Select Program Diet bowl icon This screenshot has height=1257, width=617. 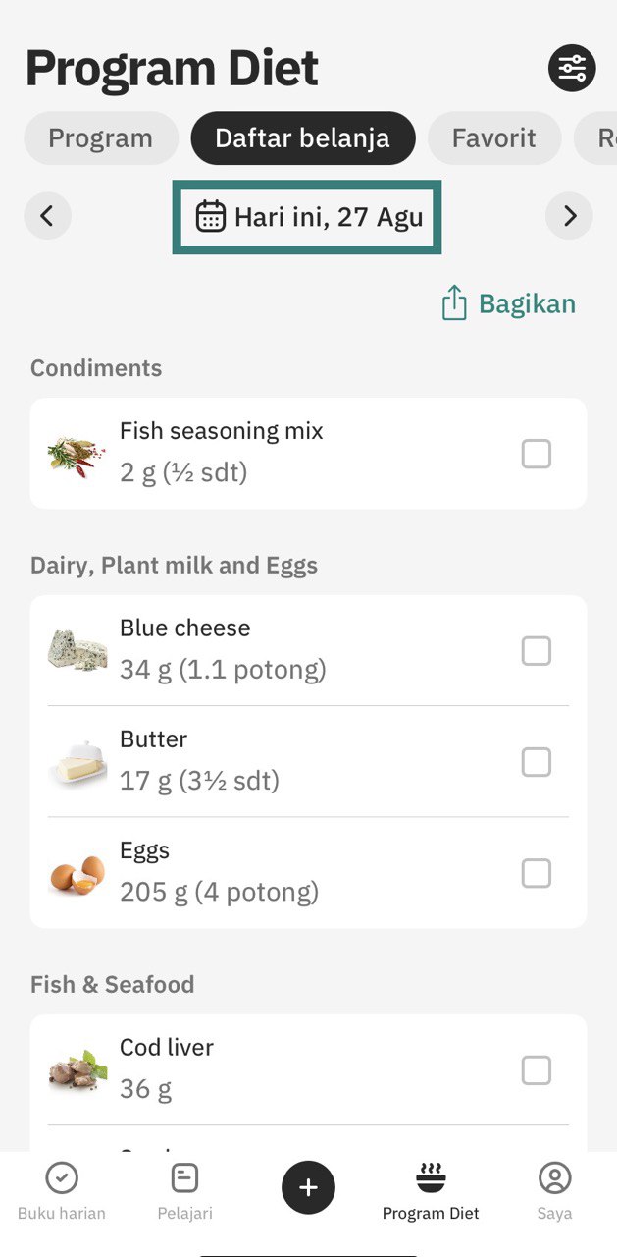coord(431,1177)
